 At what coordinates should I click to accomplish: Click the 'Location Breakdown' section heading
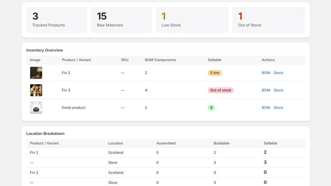point(46,134)
